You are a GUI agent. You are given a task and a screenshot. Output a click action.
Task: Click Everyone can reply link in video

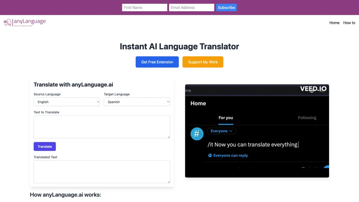coord(231,155)
